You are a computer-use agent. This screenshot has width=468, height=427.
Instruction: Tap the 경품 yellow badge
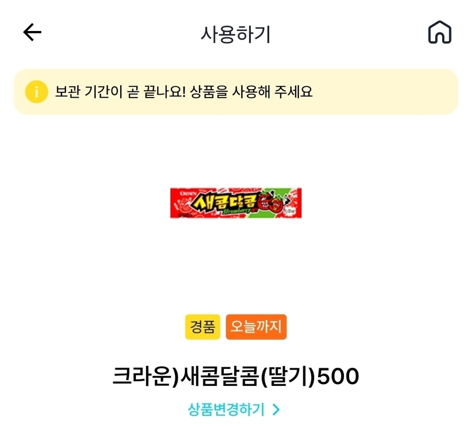(x=202, y=327)
